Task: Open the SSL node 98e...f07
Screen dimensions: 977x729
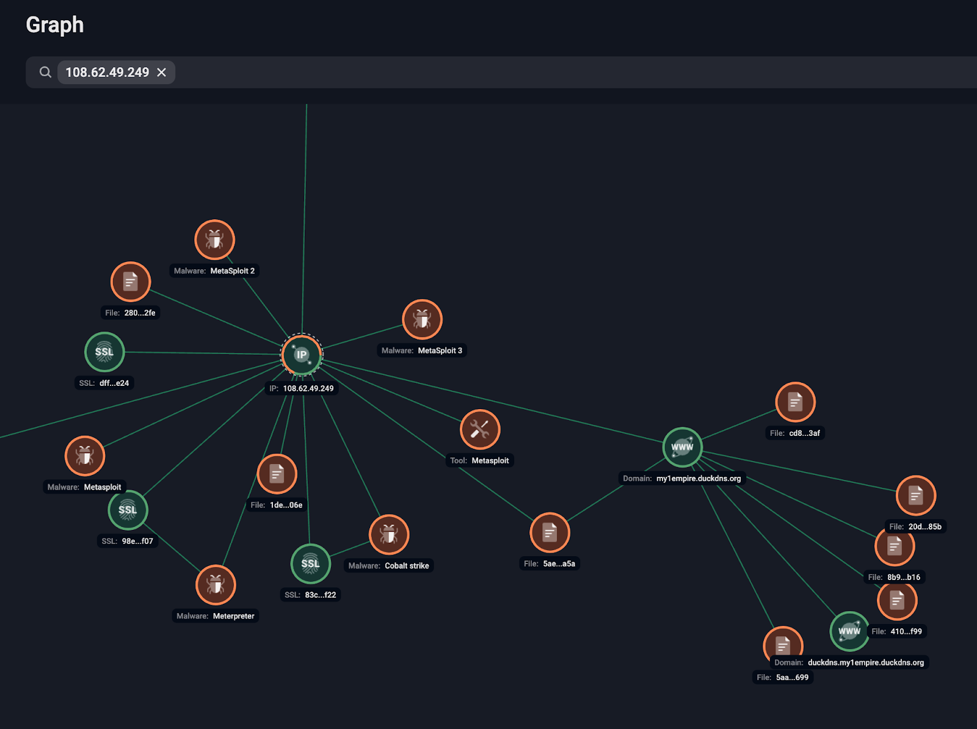Action: point(127,510)
